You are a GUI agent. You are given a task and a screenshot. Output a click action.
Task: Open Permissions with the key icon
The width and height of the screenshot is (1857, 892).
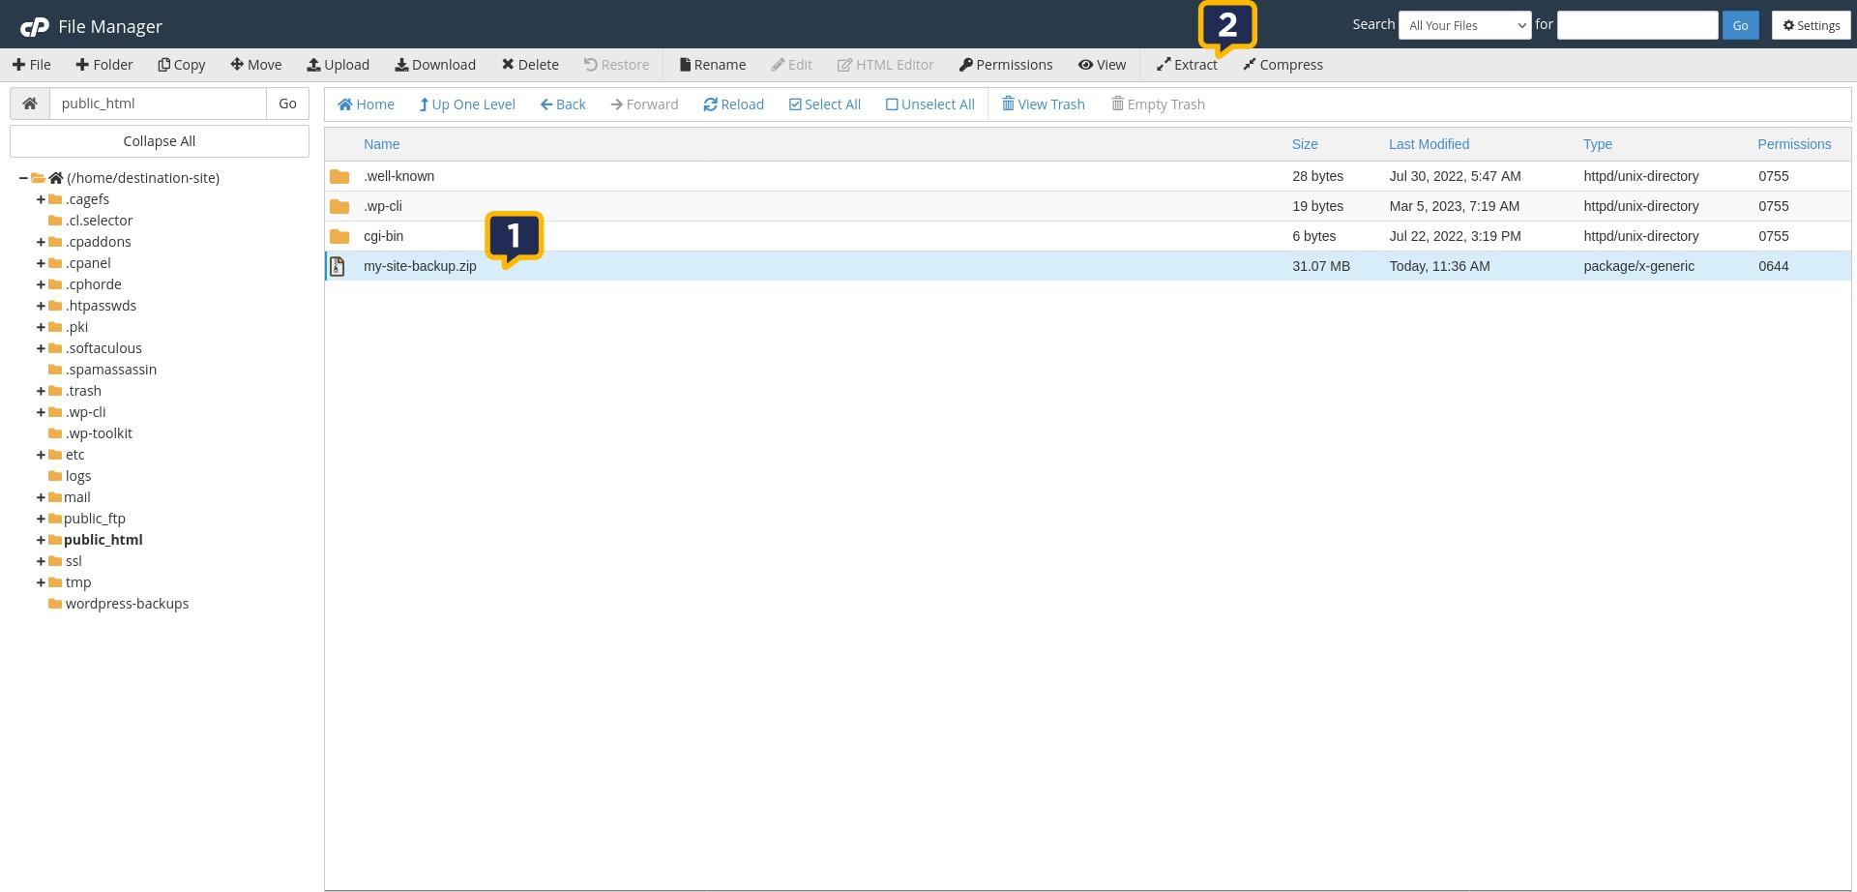click(x=965, y=65)
